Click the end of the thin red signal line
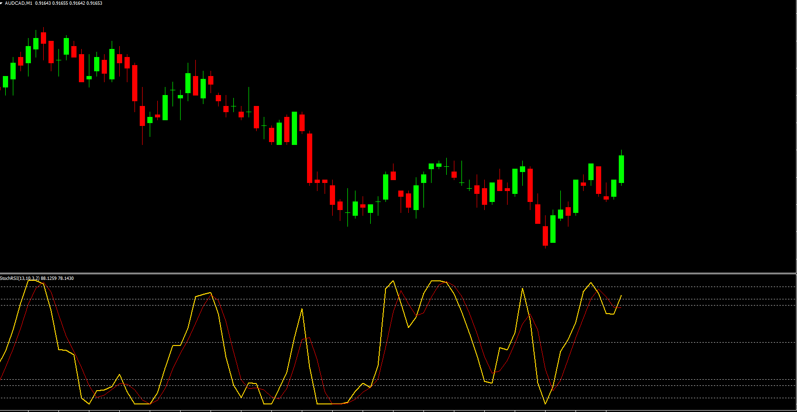 [620, 308]
